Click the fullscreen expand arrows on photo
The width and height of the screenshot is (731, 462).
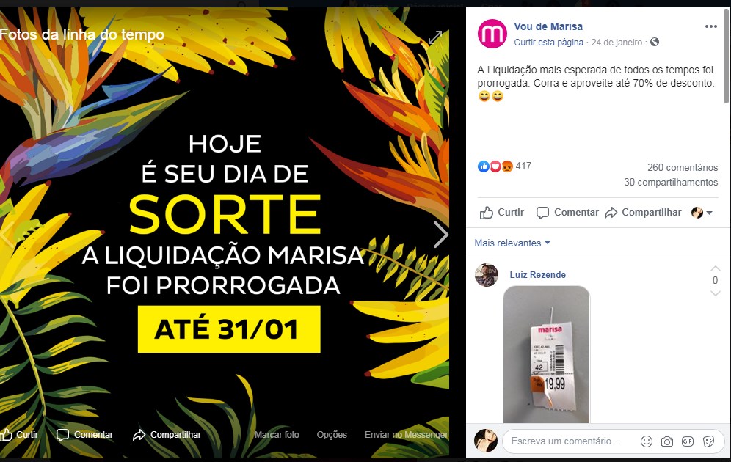(435, 37)
